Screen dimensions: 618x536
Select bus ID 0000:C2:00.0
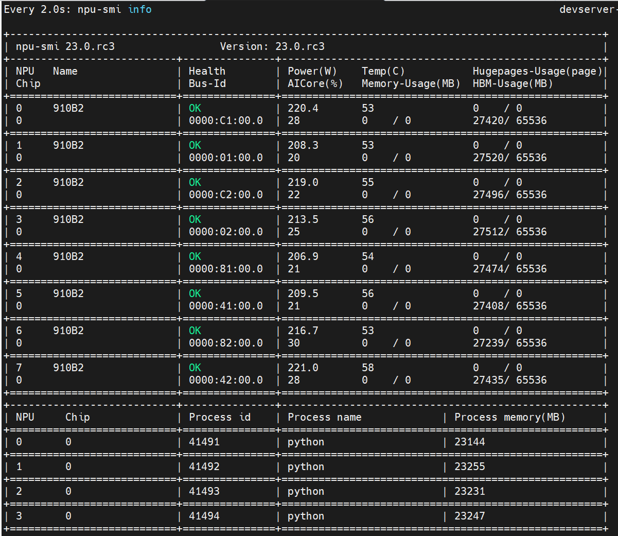coord(226,195)
